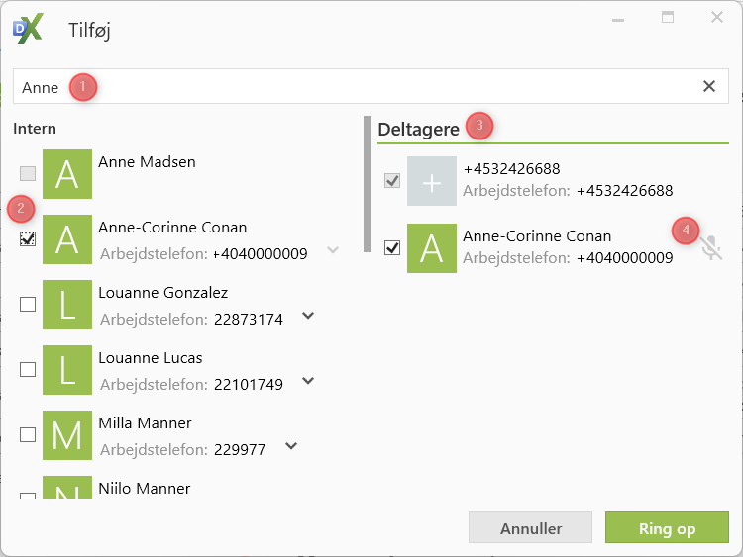Image resolution: width=743 pixels, height=557 pixels.
Task: Expand Milla Manner's phone number options
Action: coord(291,447)
